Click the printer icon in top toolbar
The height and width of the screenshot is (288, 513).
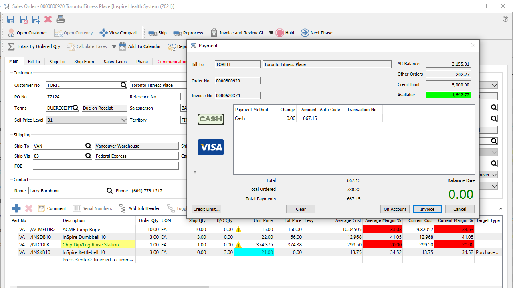pyautogui.click(x=61, y=19)
